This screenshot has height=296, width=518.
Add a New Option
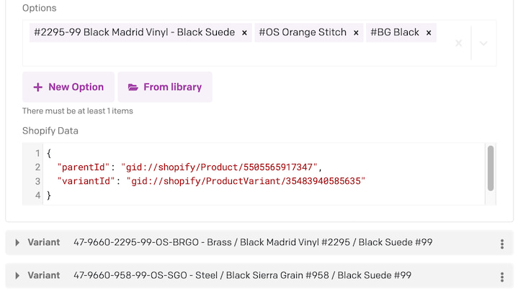tap(68, 87)
